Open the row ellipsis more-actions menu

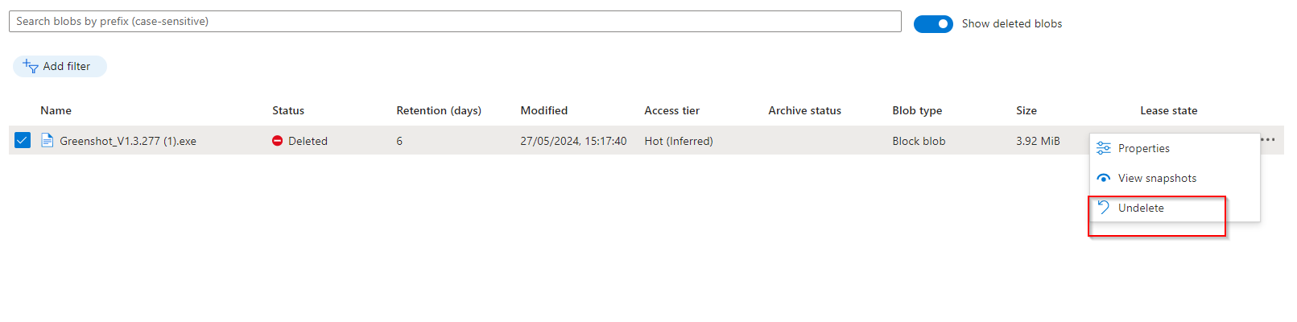coord(1268,139)
